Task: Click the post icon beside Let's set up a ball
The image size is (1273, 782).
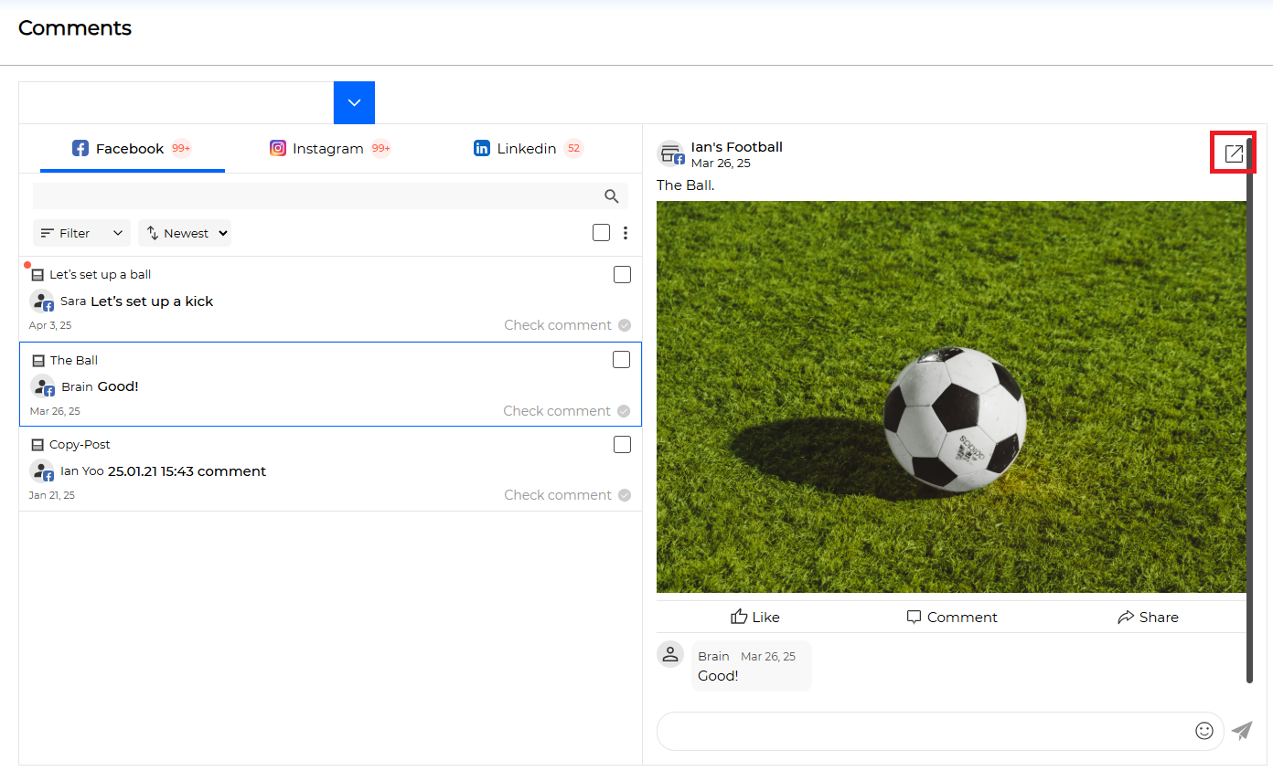Action: tap(37, 275)
